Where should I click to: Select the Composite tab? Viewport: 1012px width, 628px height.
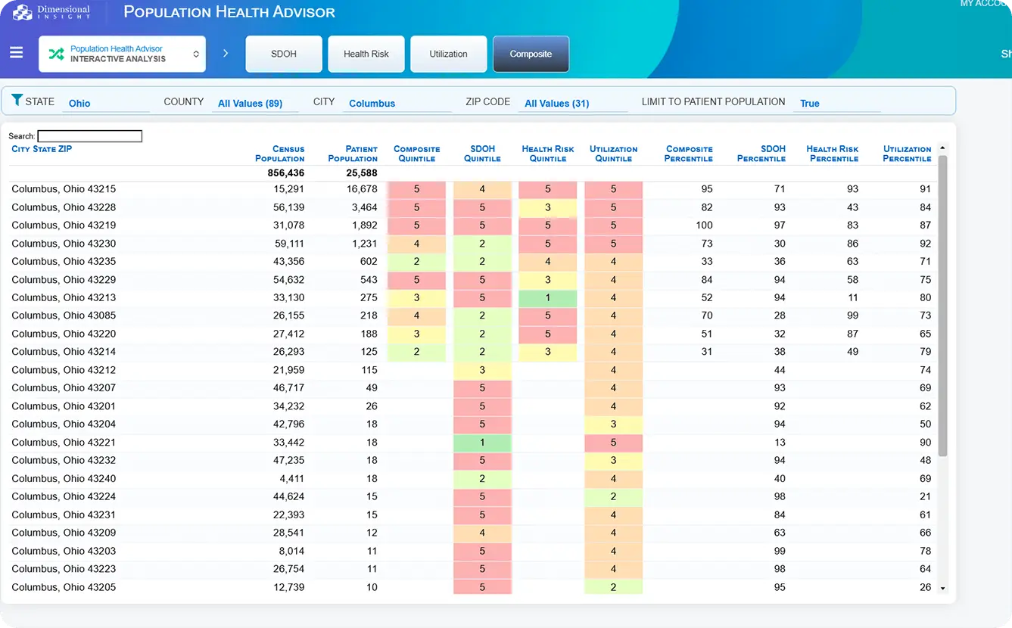pyautogui.click(x=531, y=54)
